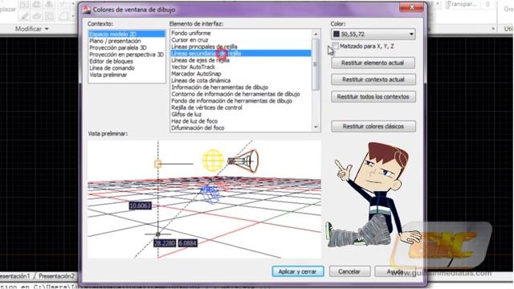The image size is (514, 289).
Task: Select 'Editor de bloques' context
Action: point(111,61)
